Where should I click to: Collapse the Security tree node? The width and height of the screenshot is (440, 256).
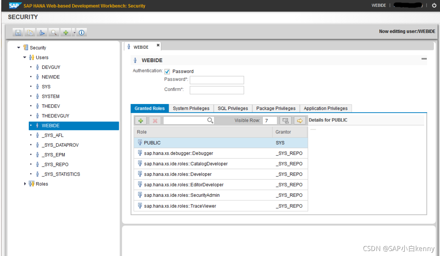point(19,48)
